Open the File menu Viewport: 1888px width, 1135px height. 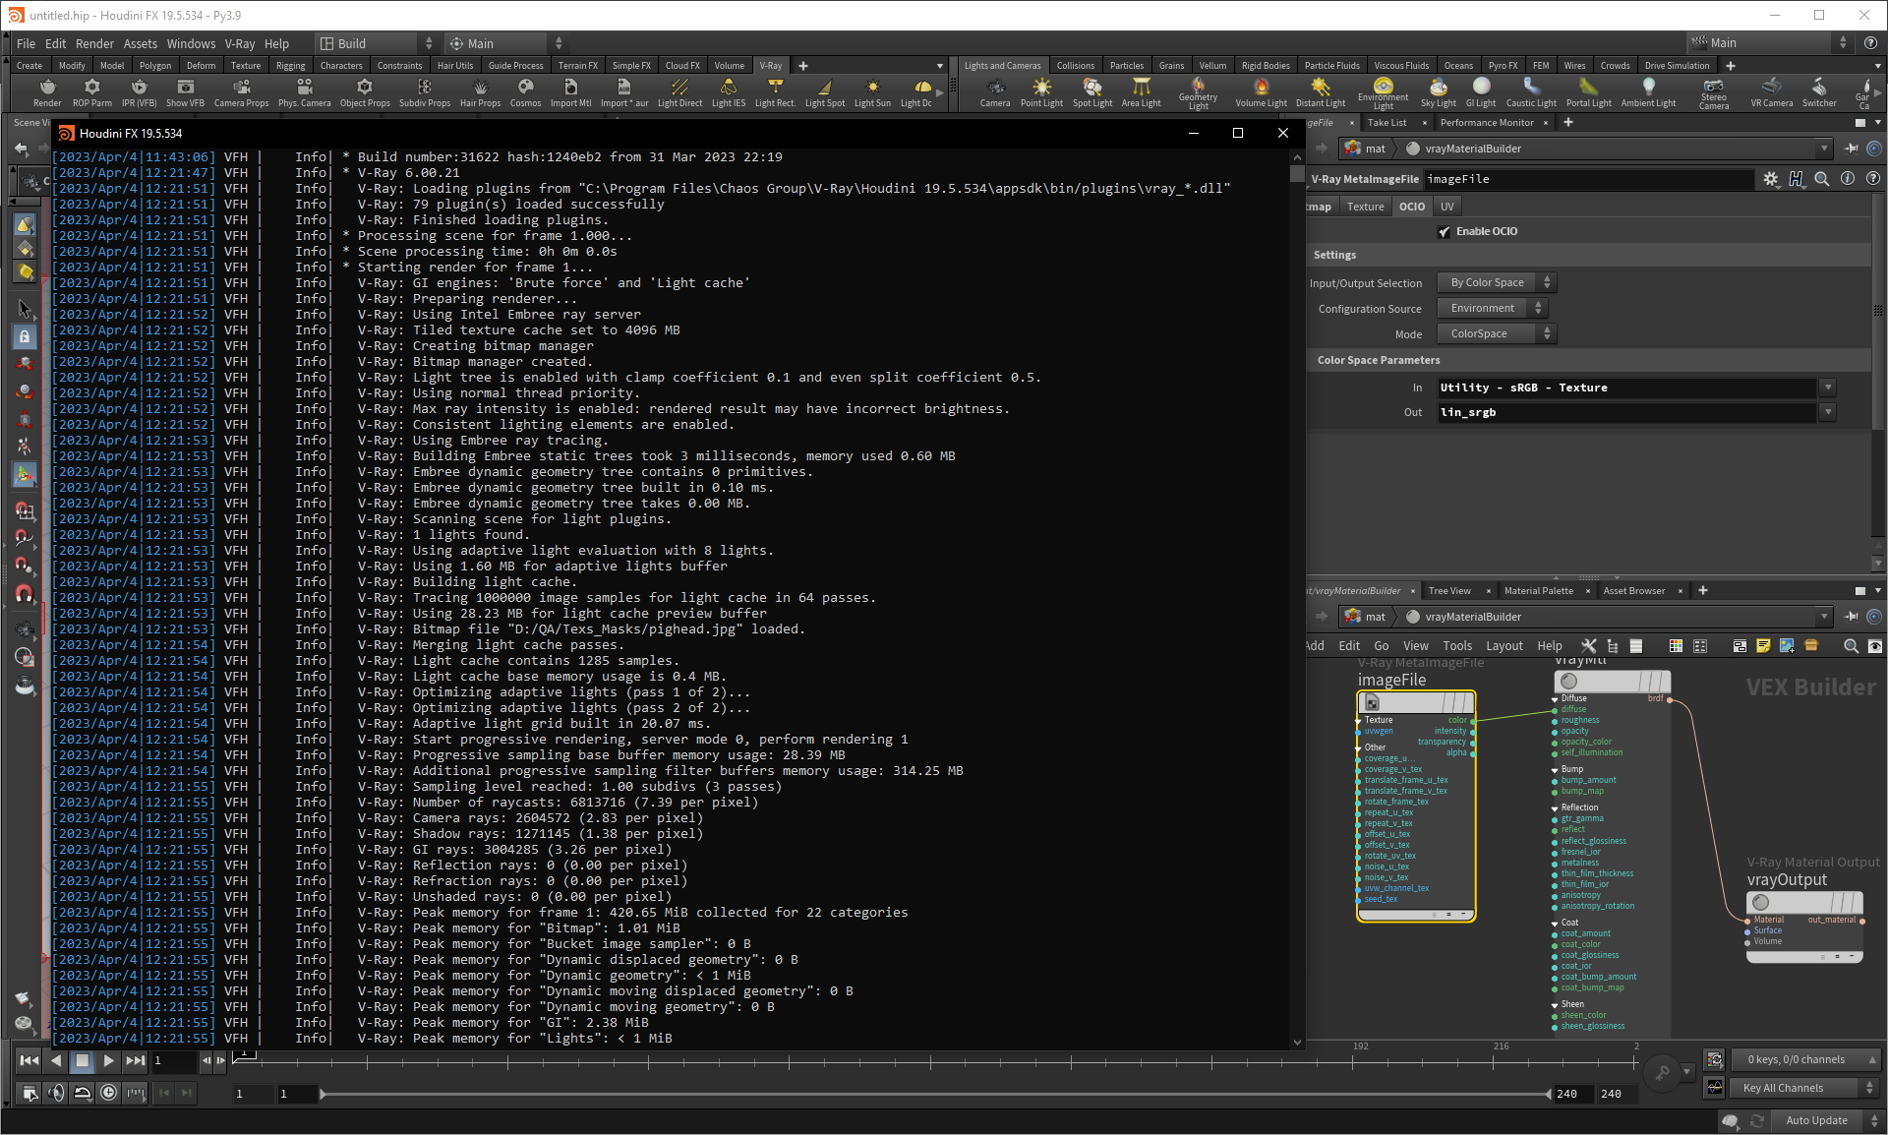[26, 43]
